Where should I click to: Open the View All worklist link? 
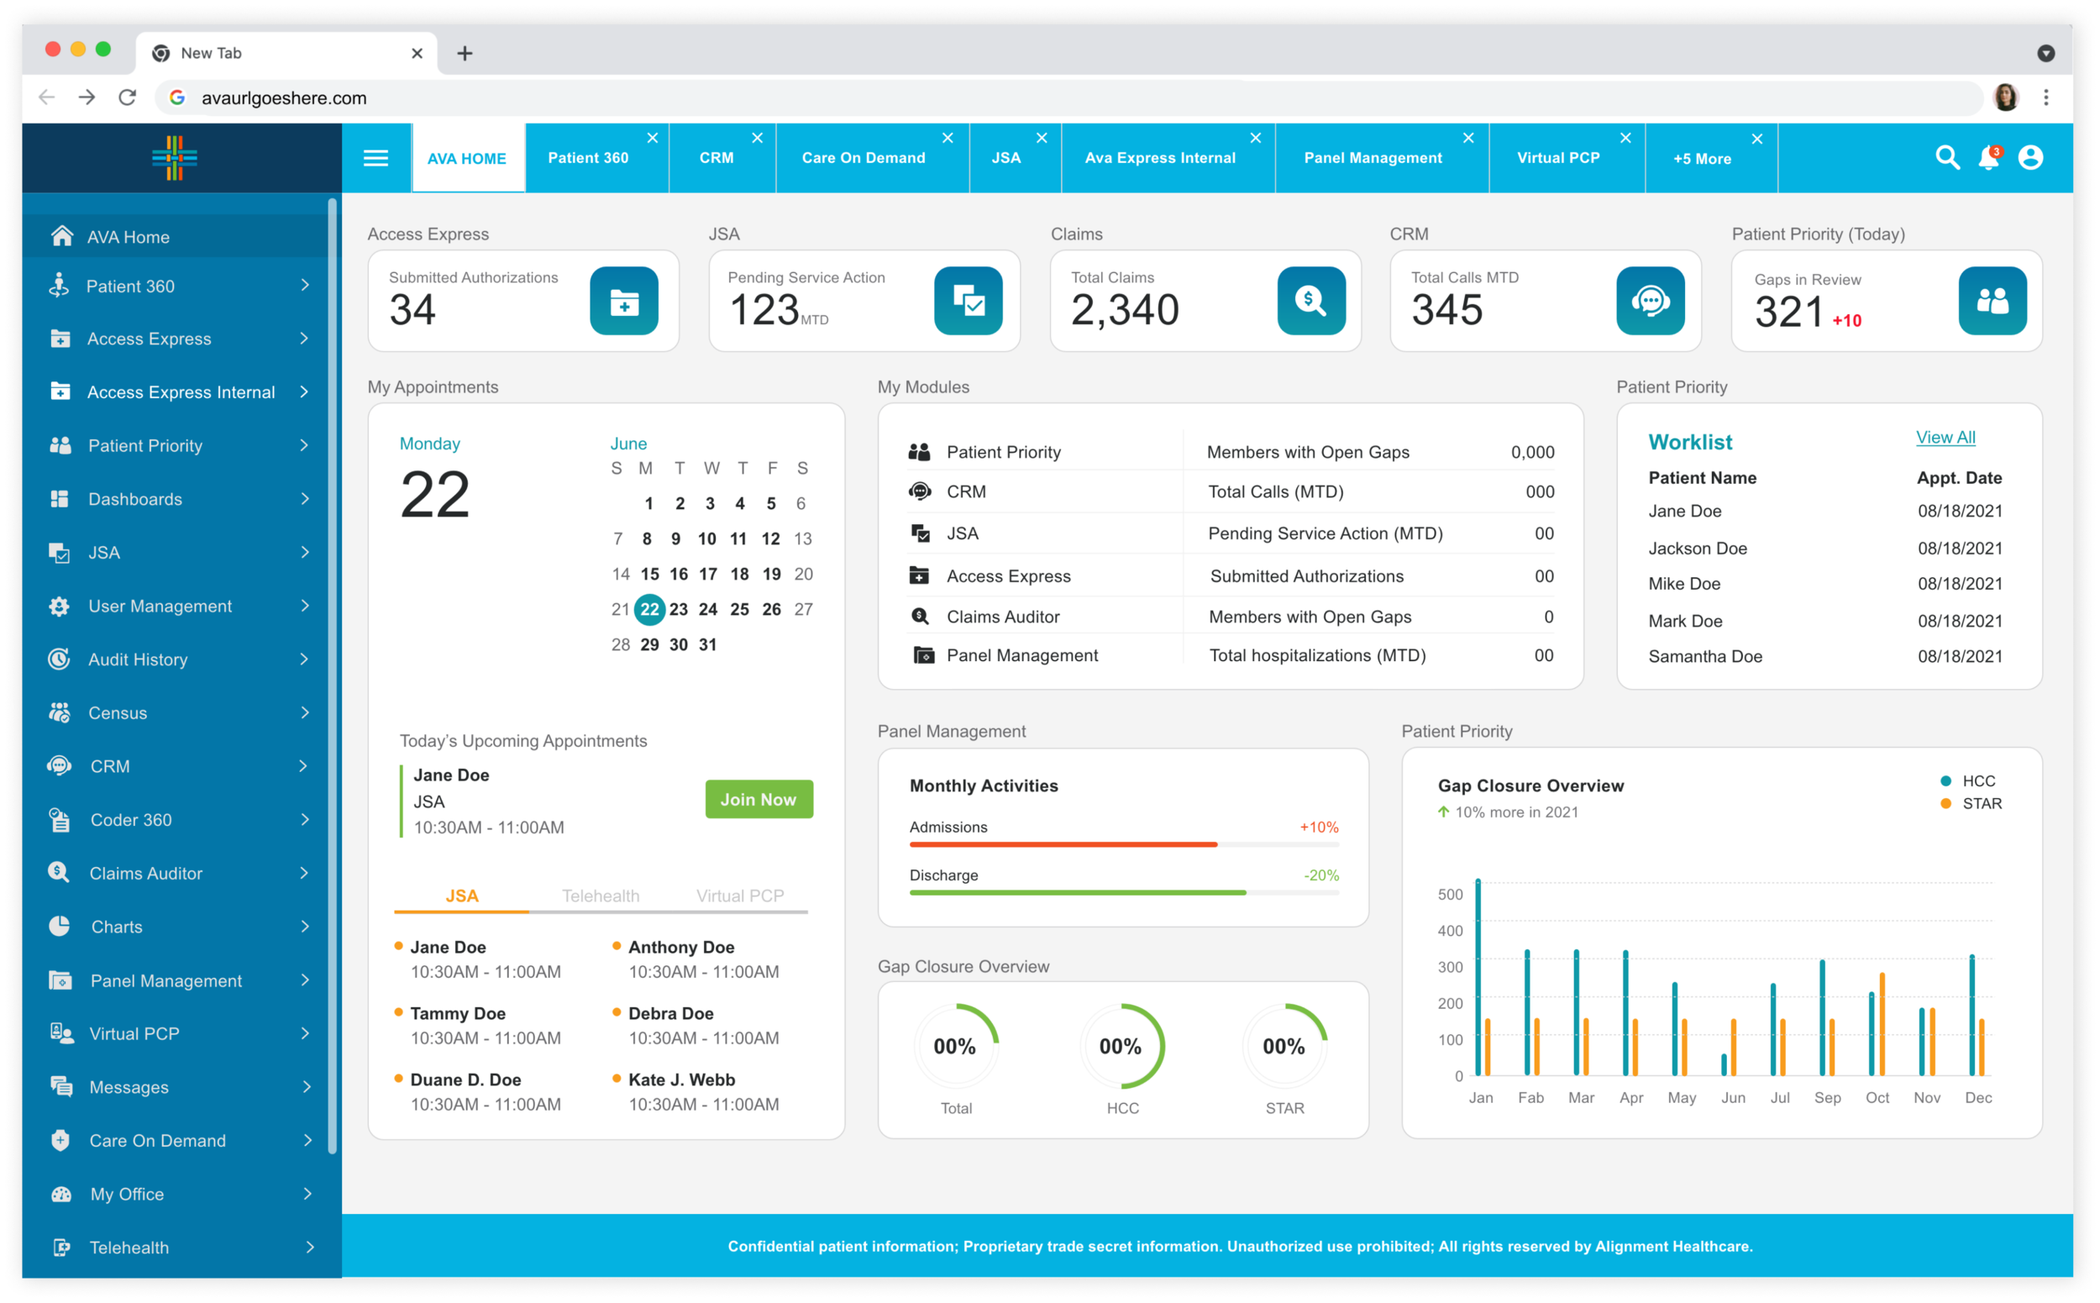1945,437
